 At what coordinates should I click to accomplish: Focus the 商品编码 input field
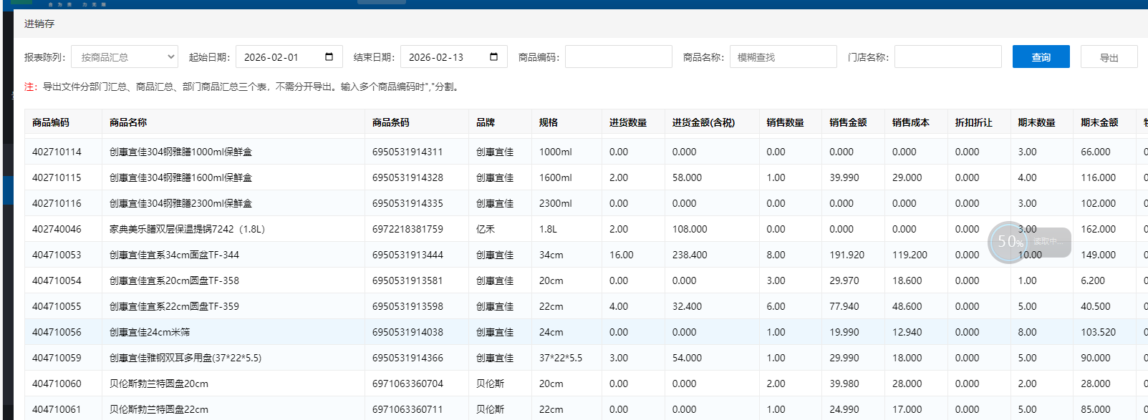(618, 57)
